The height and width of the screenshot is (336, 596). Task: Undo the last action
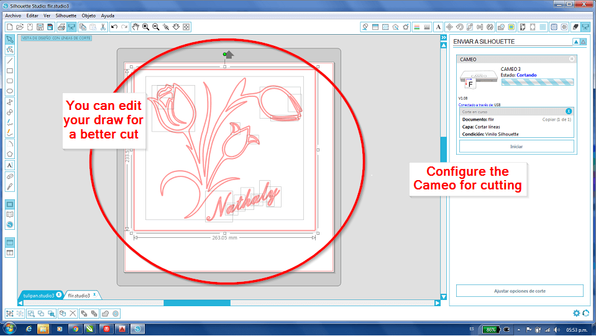114,27
